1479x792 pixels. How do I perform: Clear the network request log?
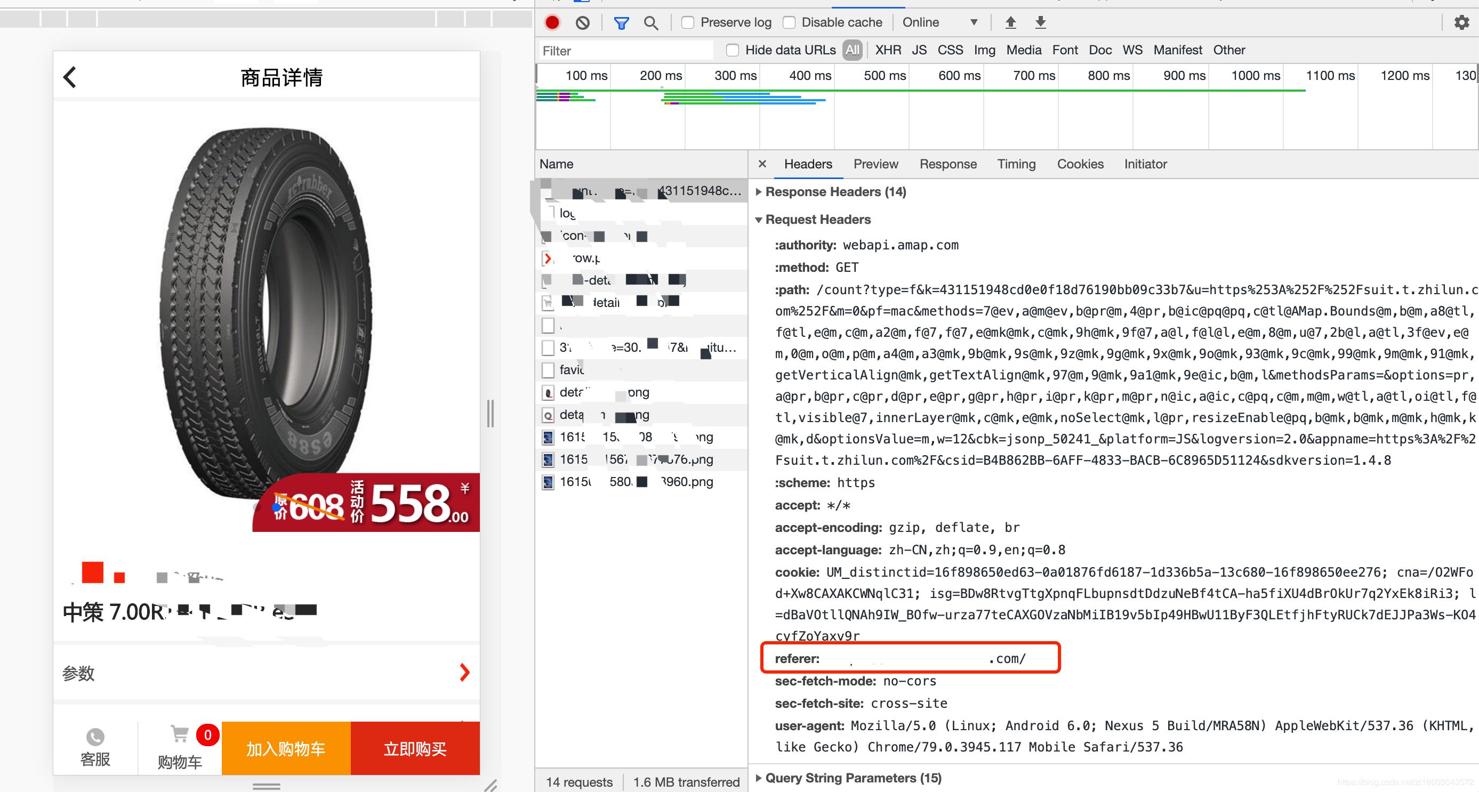[583, 22]
